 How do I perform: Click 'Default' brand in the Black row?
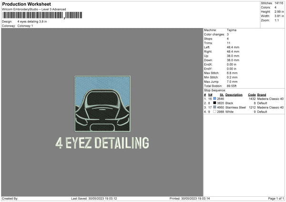point(262,103)
